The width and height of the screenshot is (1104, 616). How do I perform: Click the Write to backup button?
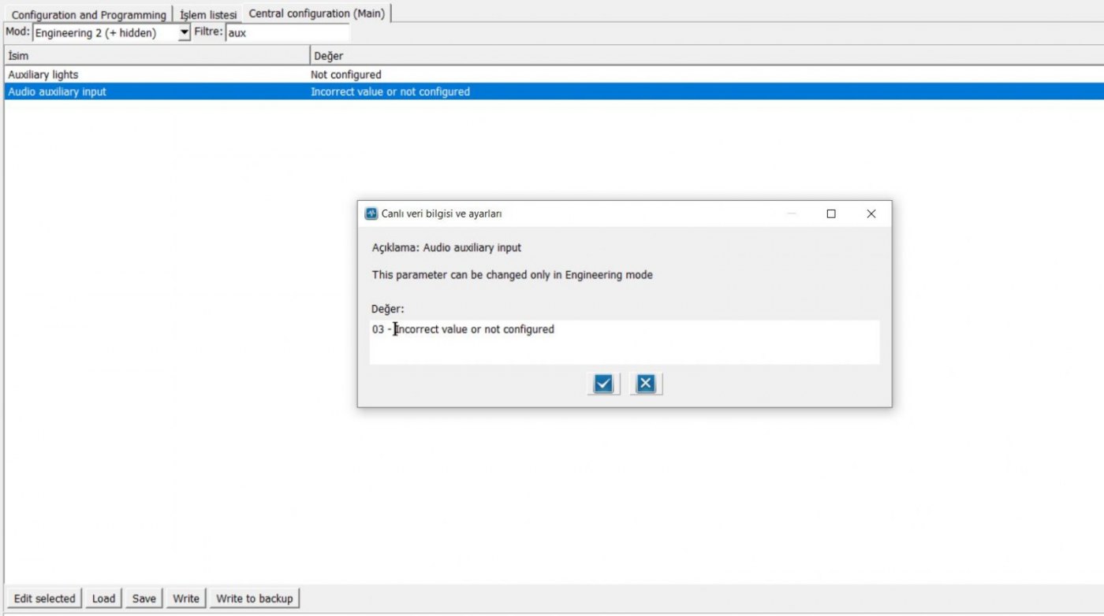255,599
